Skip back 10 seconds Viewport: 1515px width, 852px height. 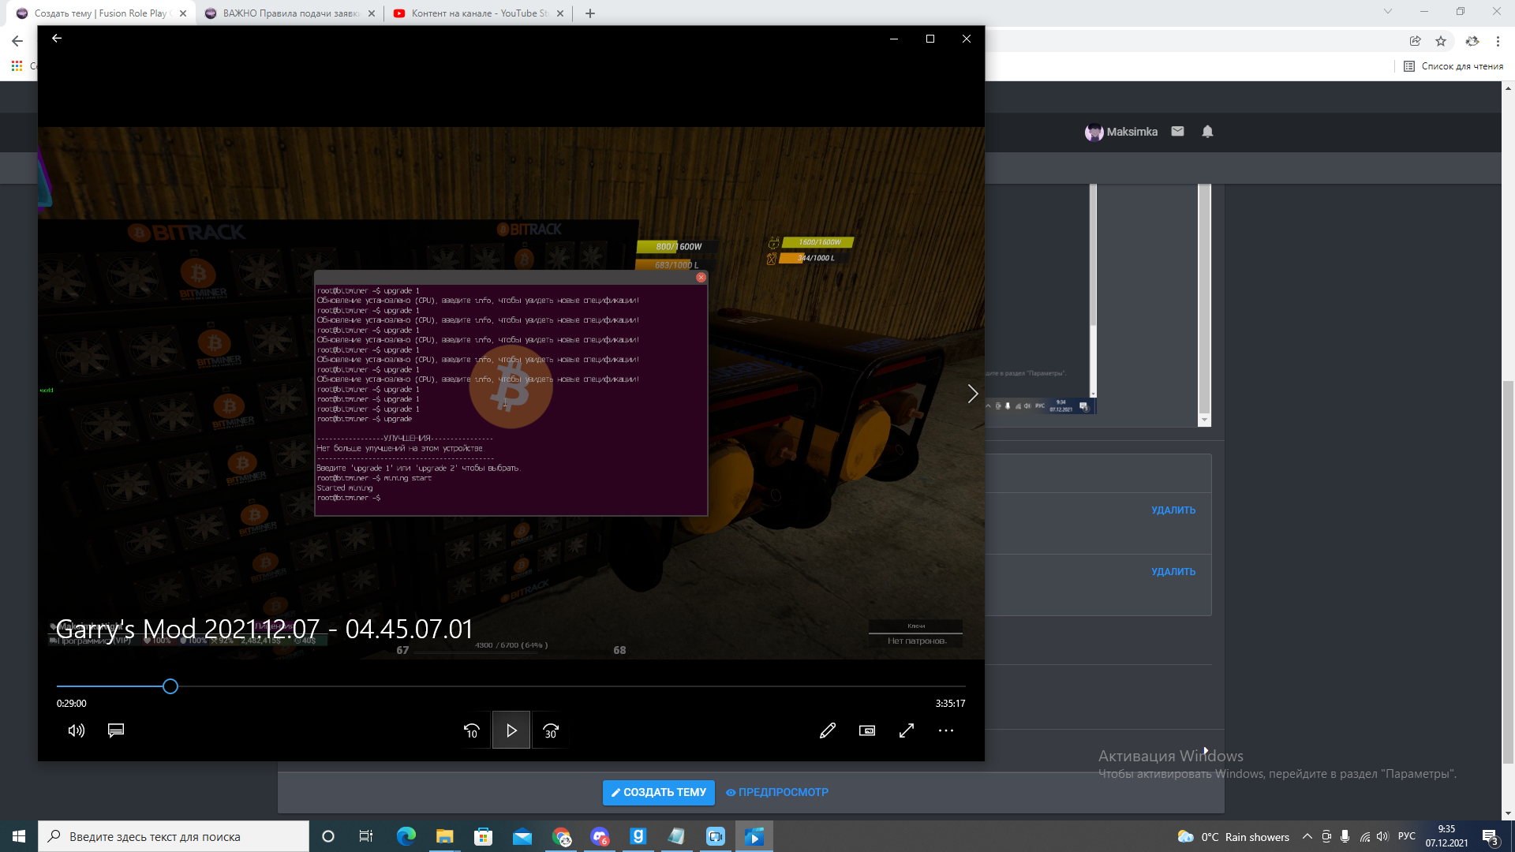(x=471, y=731)
